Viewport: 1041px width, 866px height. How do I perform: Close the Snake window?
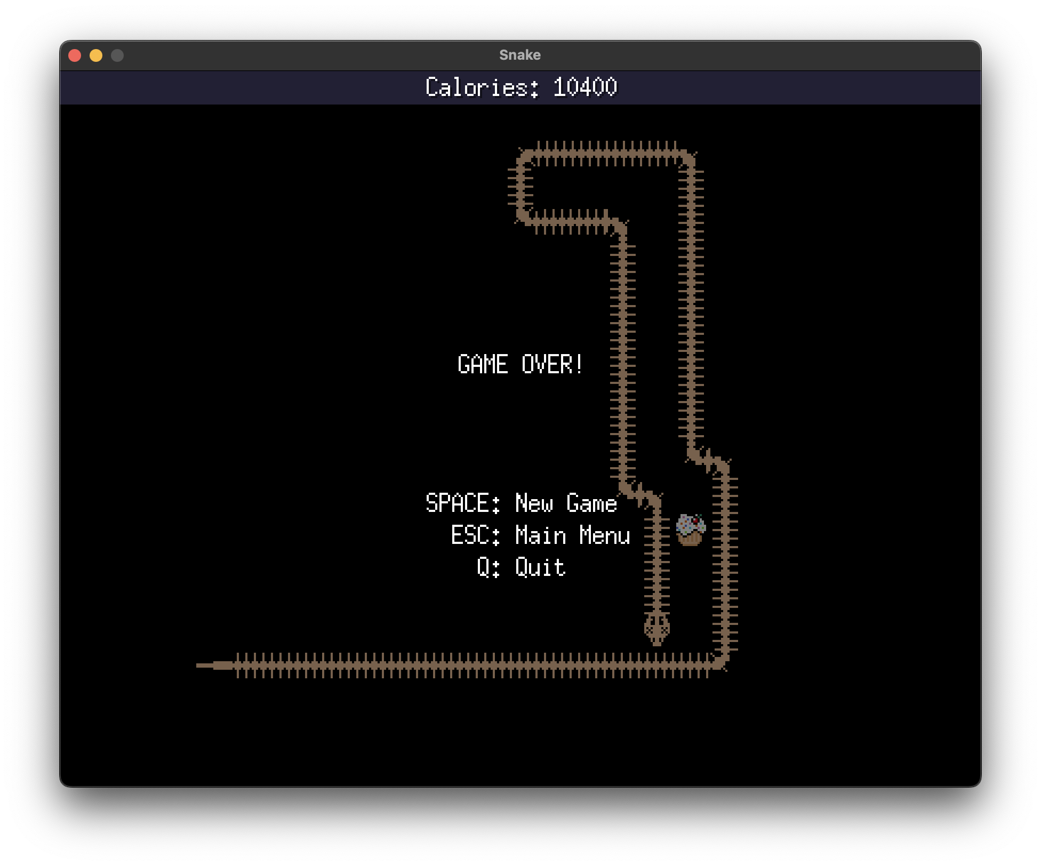click(75, 55)
